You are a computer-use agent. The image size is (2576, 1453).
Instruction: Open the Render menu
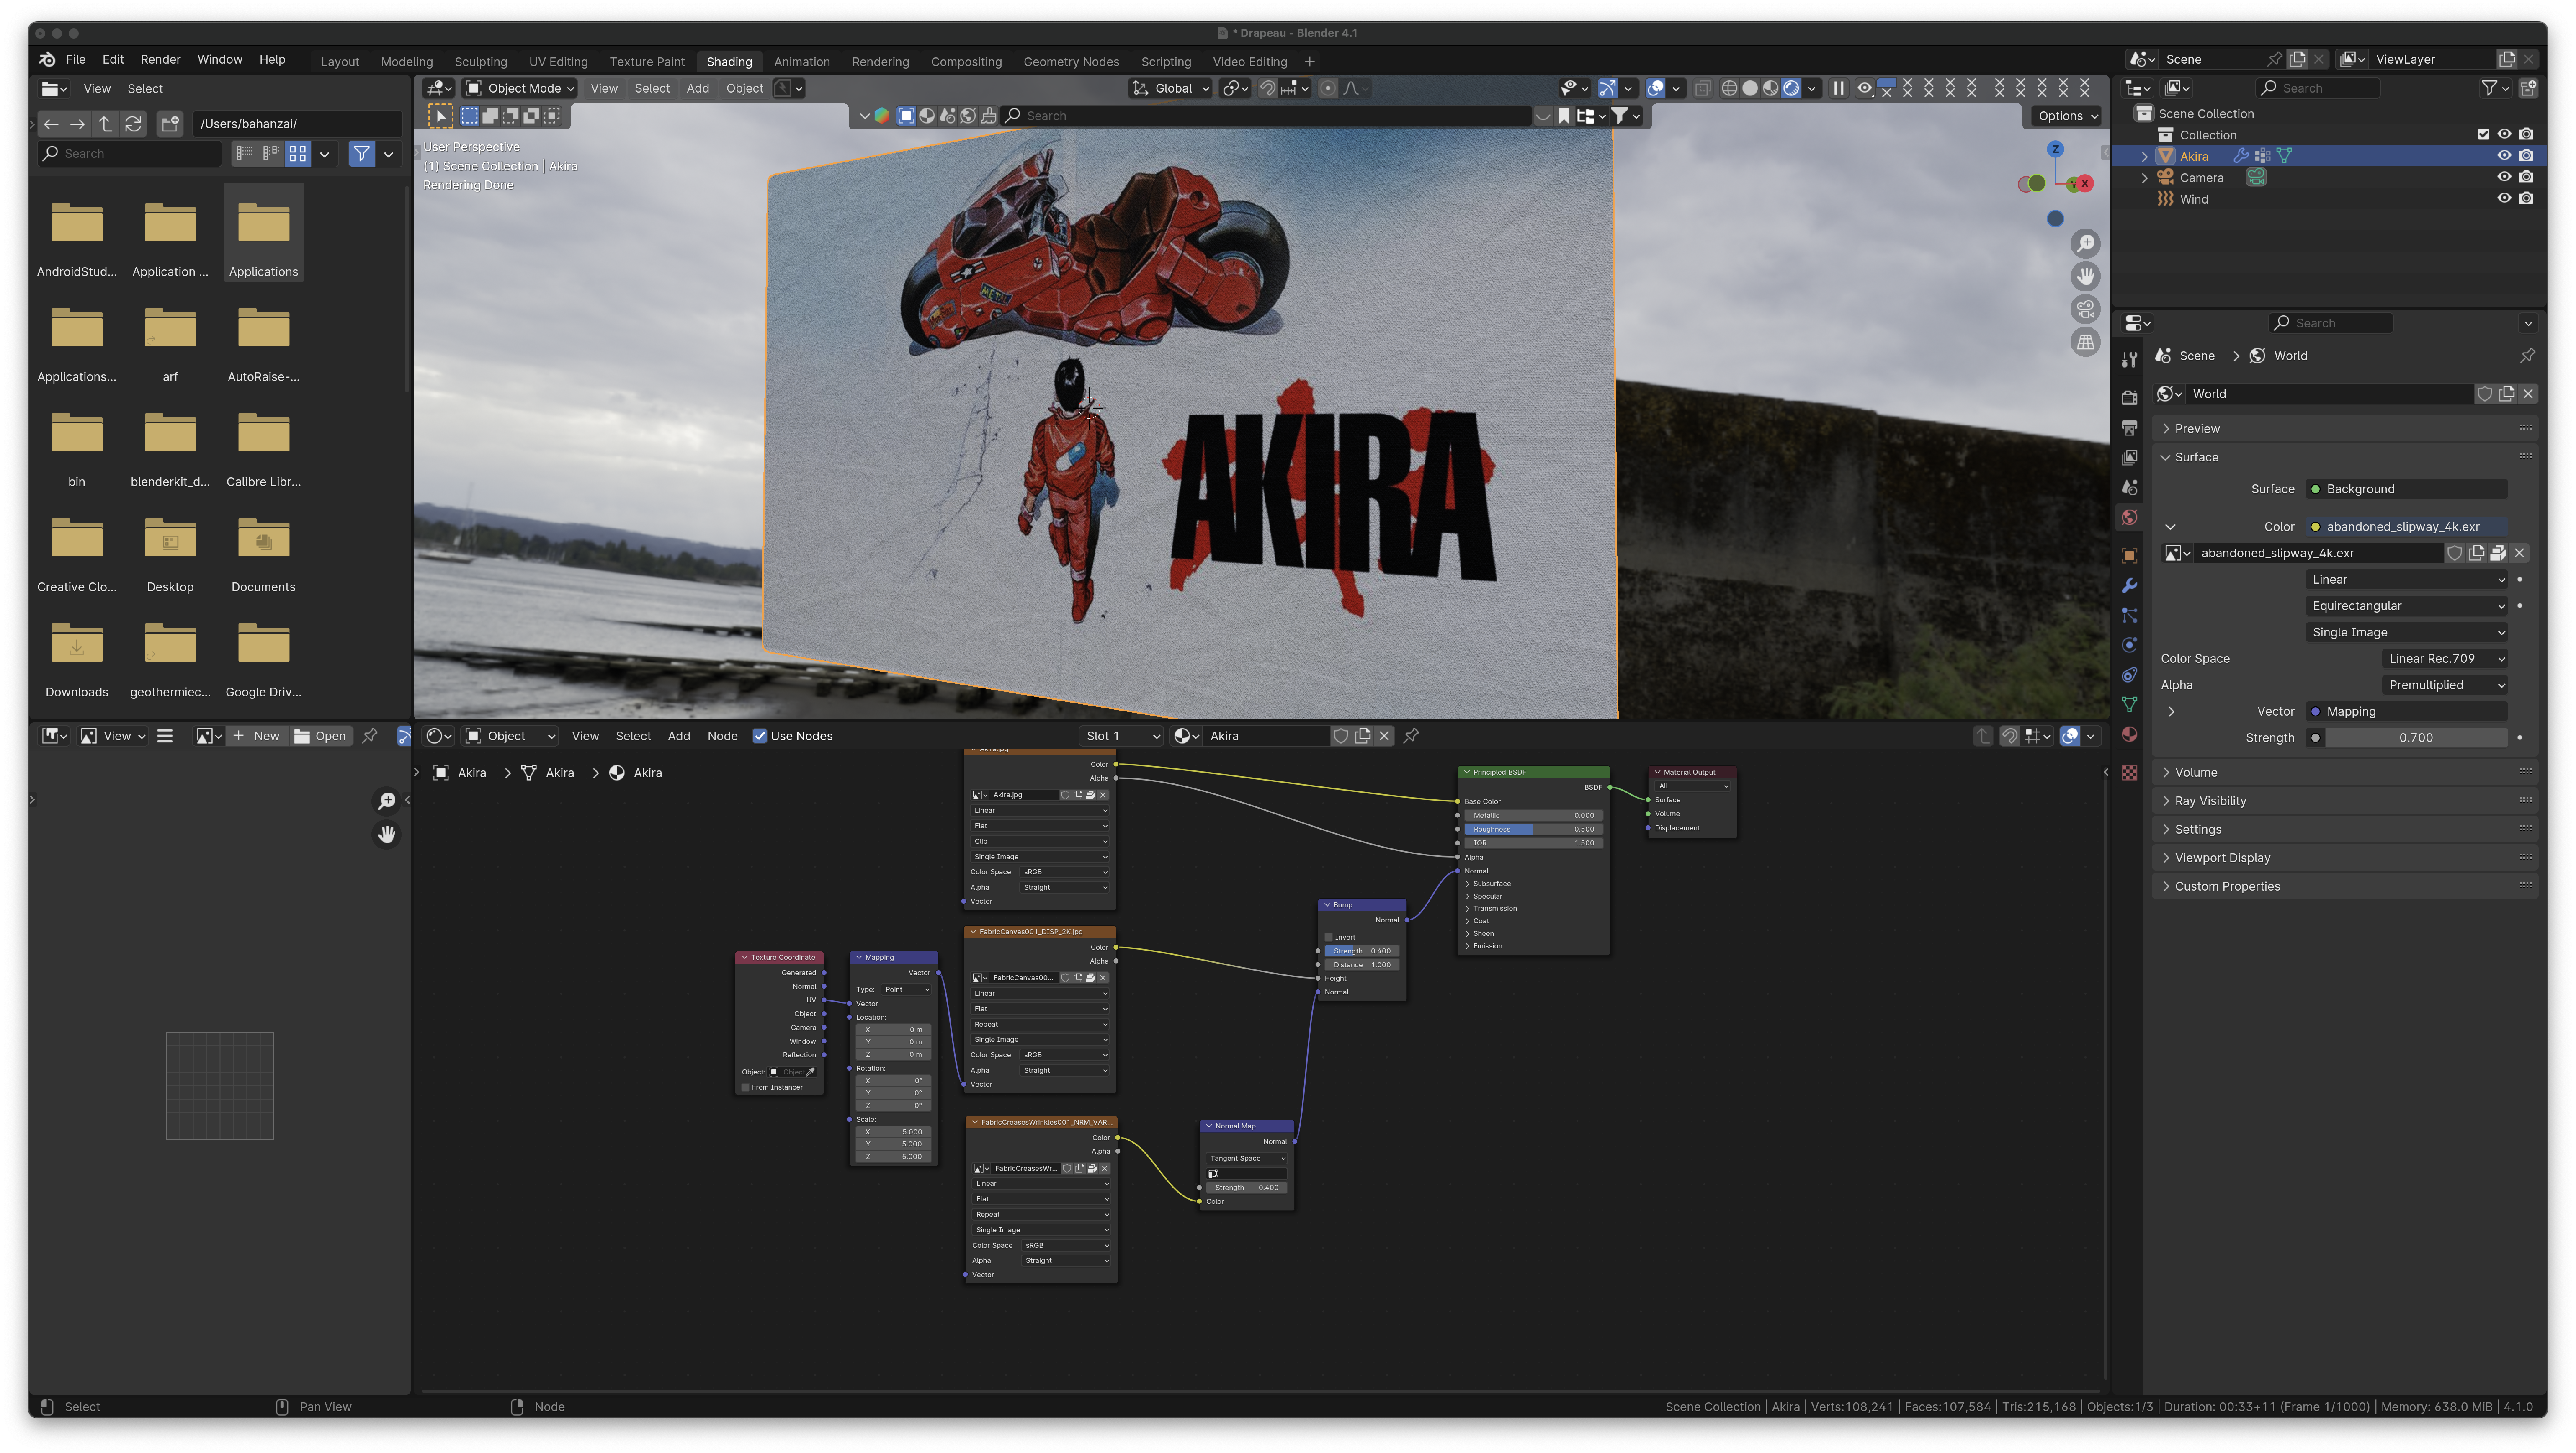click(x=160, y=60)
